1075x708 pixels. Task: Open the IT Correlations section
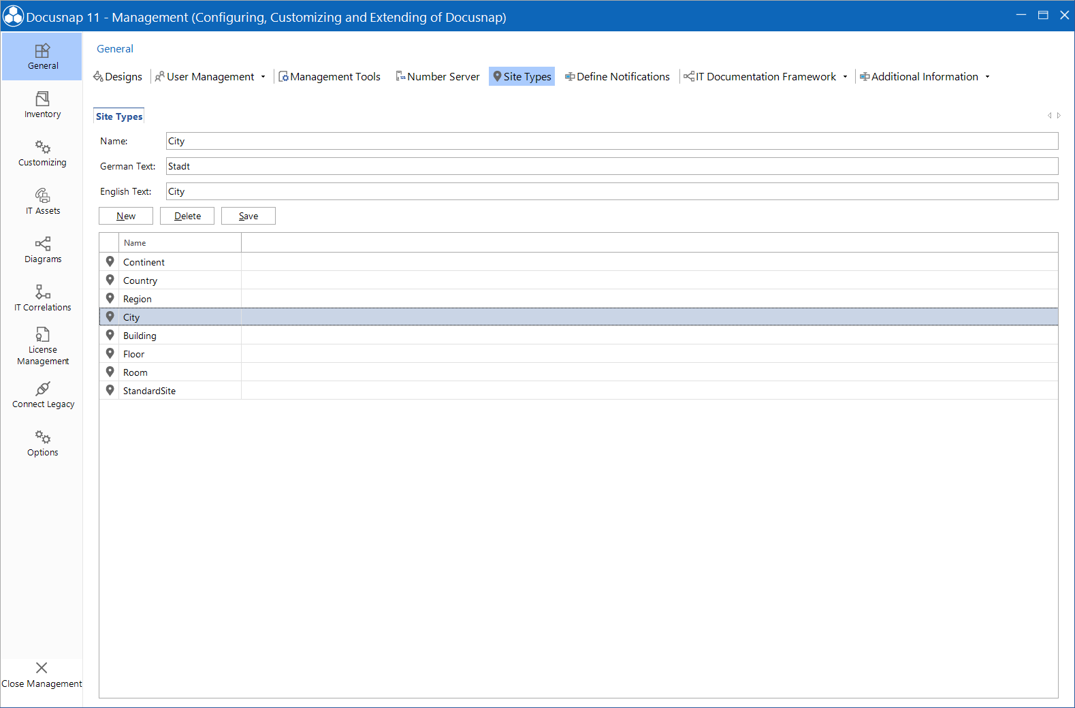(x=42, y=298)
